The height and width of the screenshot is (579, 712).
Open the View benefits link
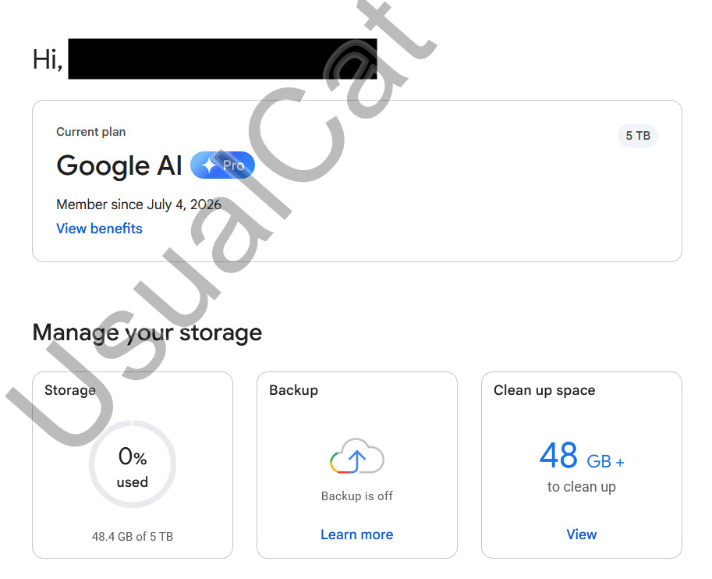click(x=99, y=228)
